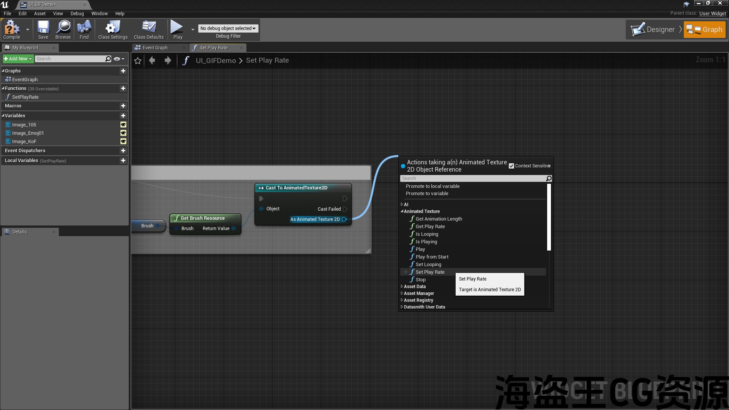Open Class Settings from toolbar

[113, 30]
